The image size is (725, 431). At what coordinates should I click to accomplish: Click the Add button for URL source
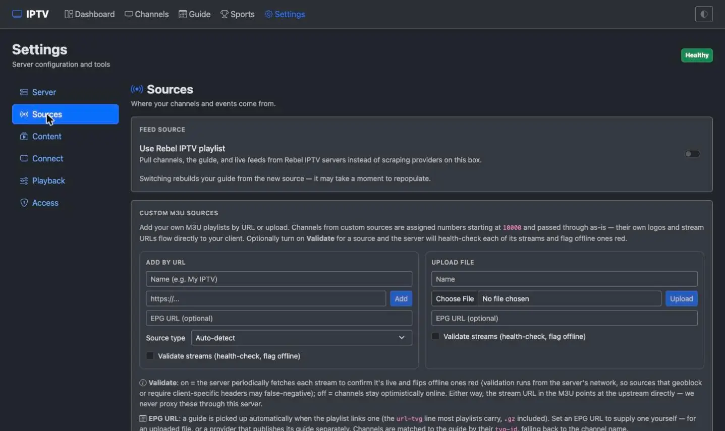click(401, 298)
